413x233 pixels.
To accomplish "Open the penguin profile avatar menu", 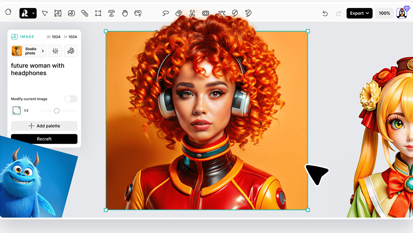I will tap(401, 13).
